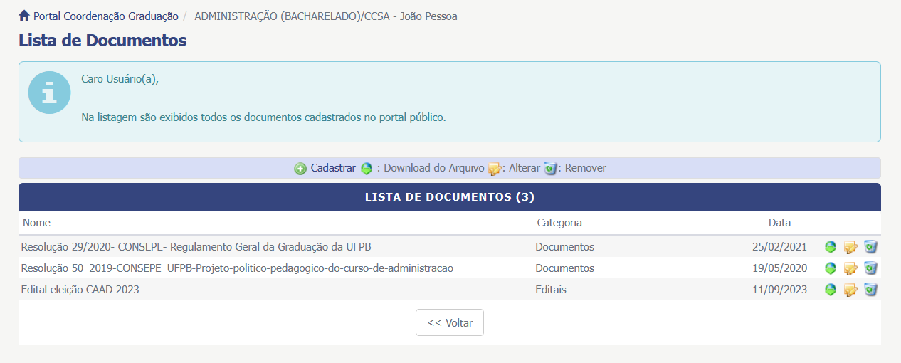Image resolution: width=901 pixels, height=363 pixels.
Task: Select the Edital eleição CAAD 2023 name
Action: [80, 290]
